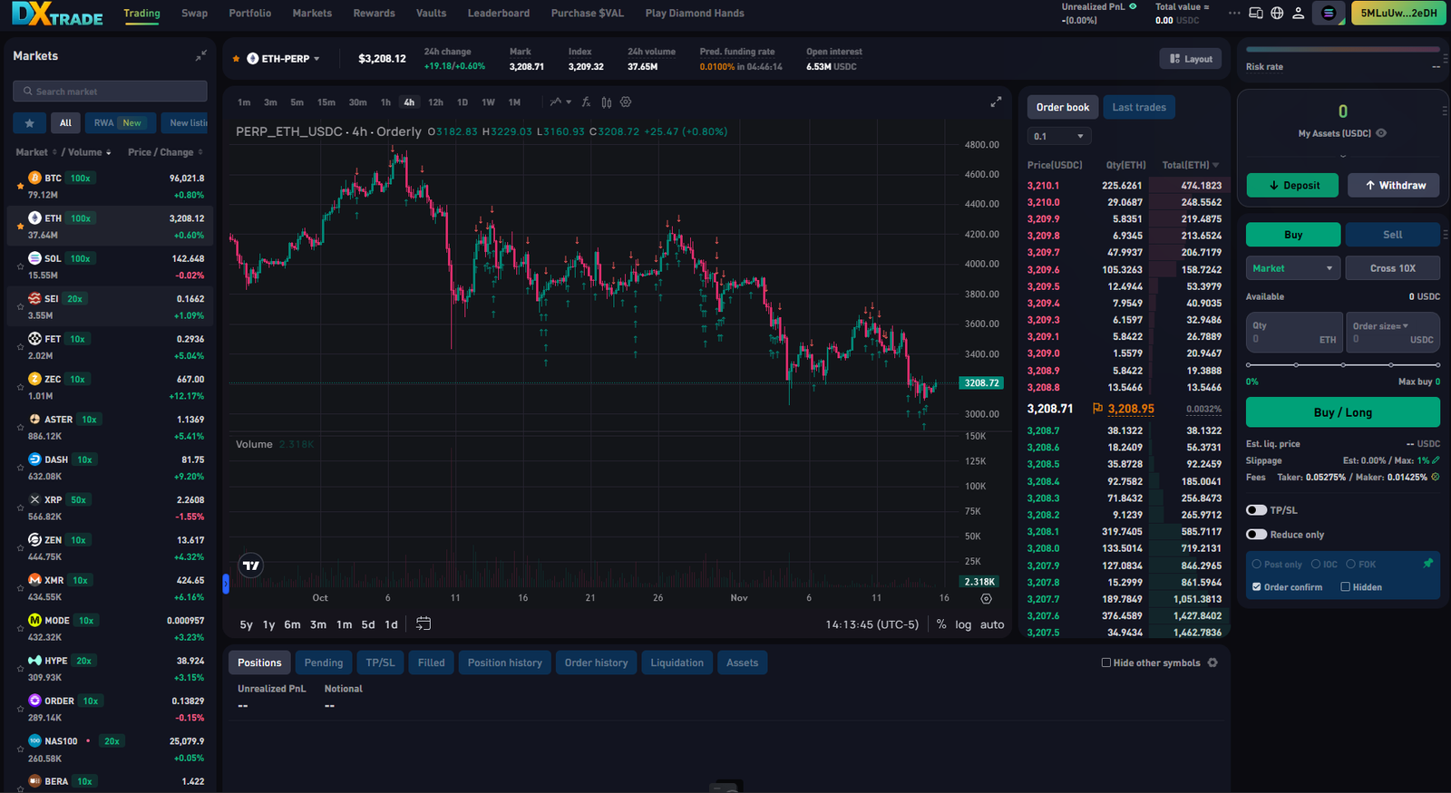Screen dimensions: 1451x793
Task: Open the Liquidation tab
Action: coord(677,662)
